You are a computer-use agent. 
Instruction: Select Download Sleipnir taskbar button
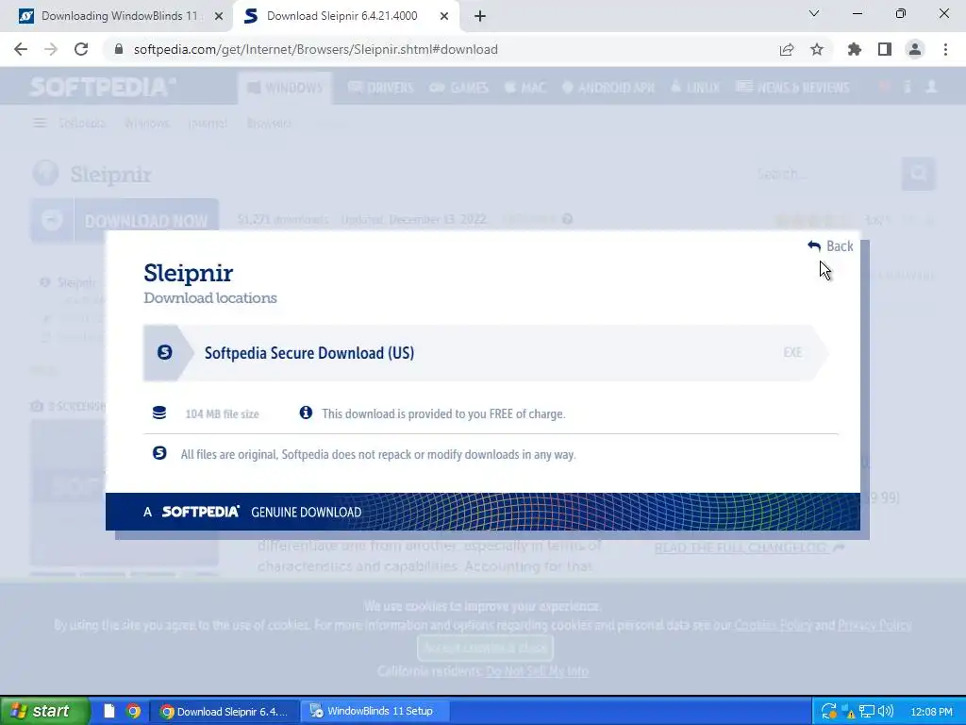coord(225,711)
